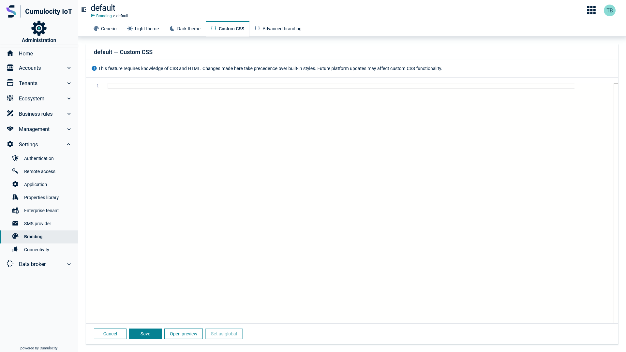This screenshot has height=352, width=626.
Task: Open Remote access settings entry
Action: tap(39, 171)
